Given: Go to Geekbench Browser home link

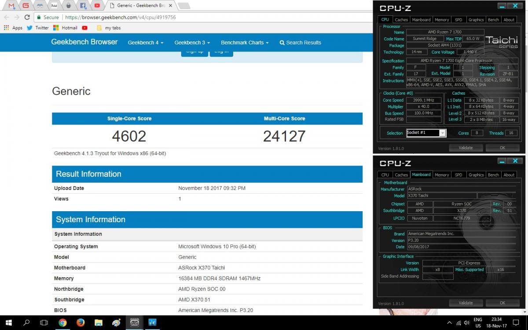Looking at the screenshot, I should click(84, 42).
